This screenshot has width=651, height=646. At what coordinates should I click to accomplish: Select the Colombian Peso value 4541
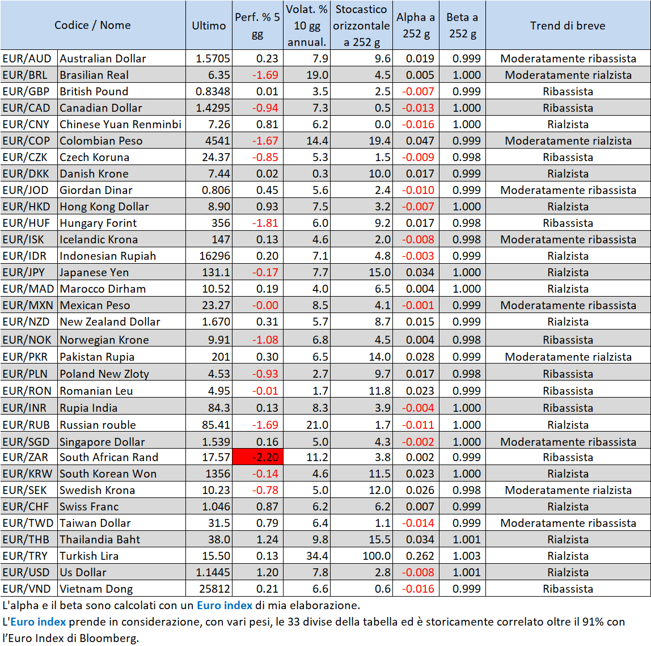(x=209, y=140)
